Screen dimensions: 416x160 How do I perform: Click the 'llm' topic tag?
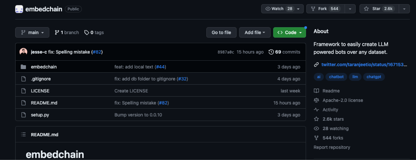(x=355, y=77)
